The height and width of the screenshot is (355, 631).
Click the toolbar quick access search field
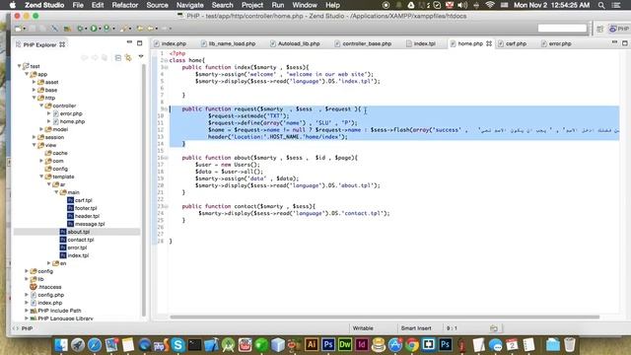pyautogui.click(x=562, y=29)
